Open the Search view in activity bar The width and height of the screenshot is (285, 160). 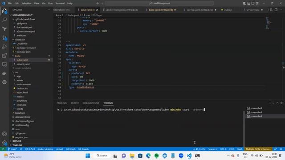click(4, 20)
